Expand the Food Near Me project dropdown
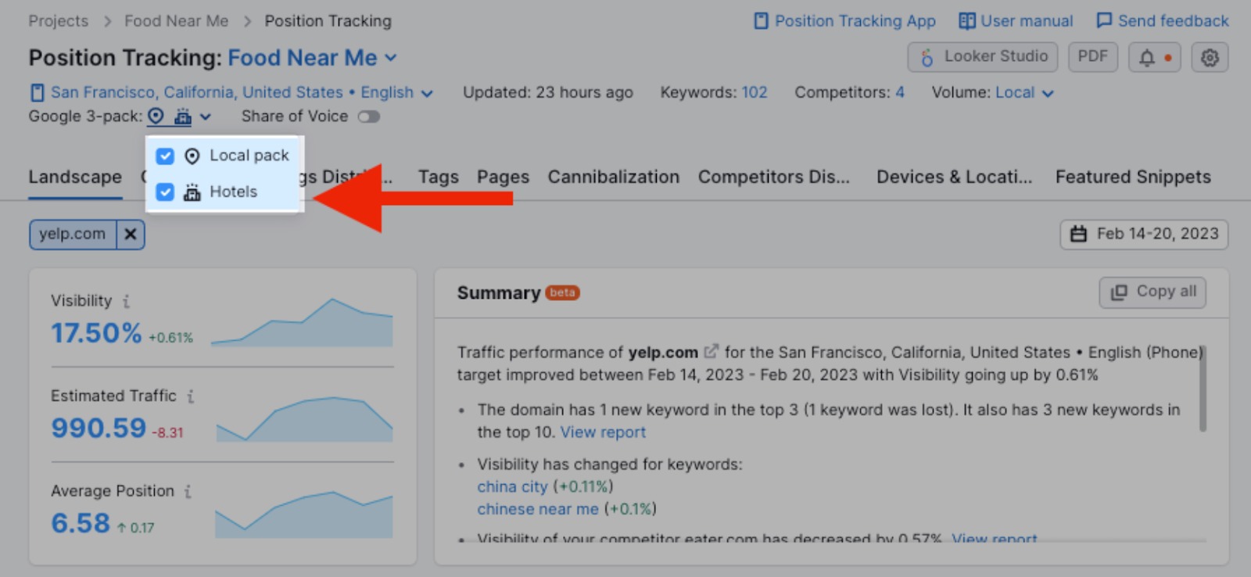1251x577 pixels. click(313, 58)
